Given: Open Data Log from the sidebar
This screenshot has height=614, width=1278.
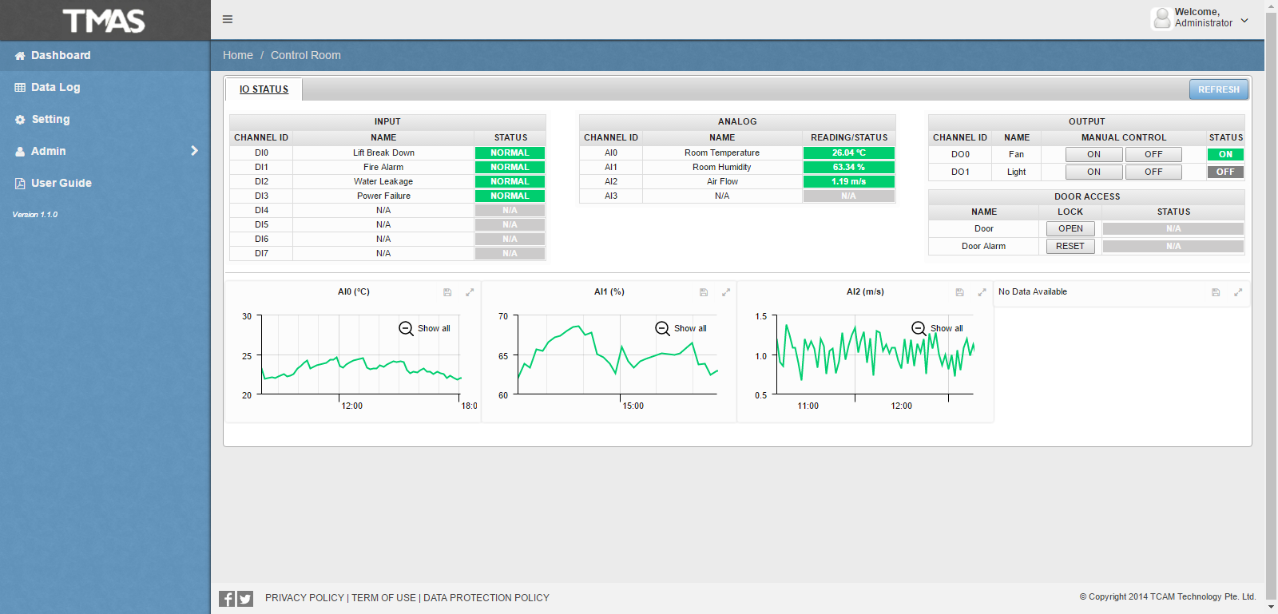Looking at the screenshot, I should tap(55, 87).
